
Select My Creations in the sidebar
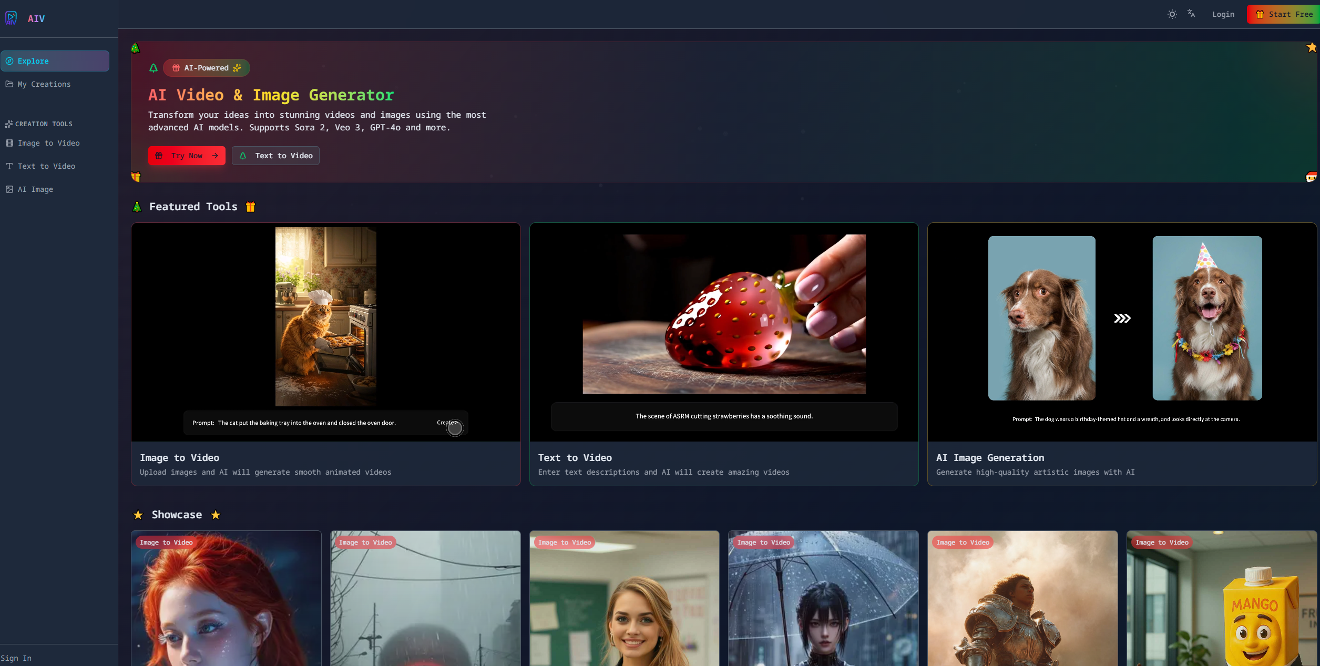click(x=44, y=84)
